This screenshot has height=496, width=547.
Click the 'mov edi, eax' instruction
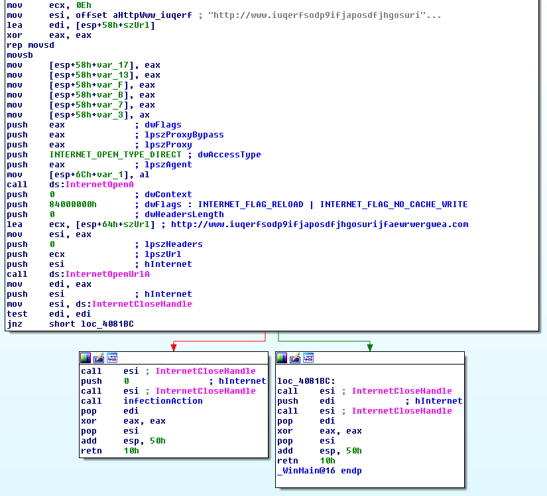tap(49, 284)
